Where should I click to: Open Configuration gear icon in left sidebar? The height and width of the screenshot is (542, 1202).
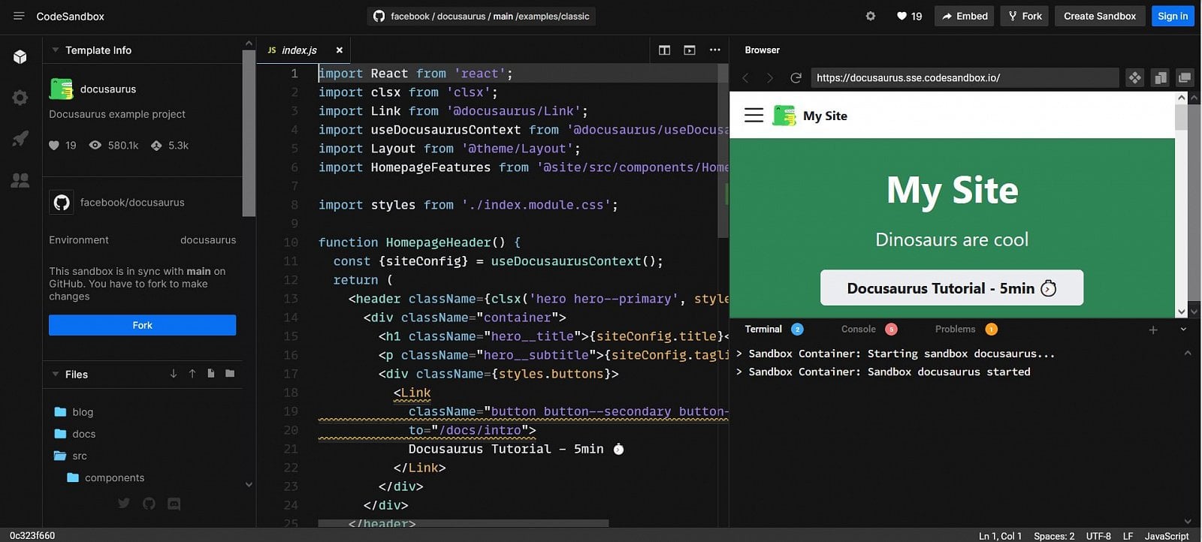tap(20, 98)
